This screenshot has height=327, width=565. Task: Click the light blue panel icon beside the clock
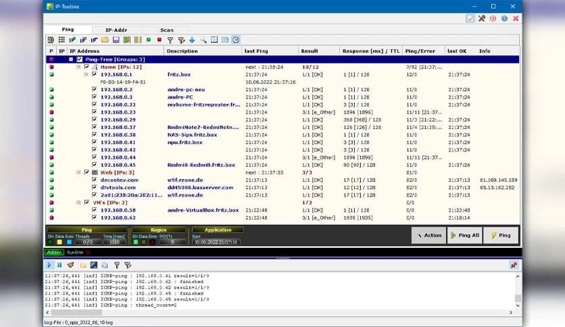pos(225,40)
